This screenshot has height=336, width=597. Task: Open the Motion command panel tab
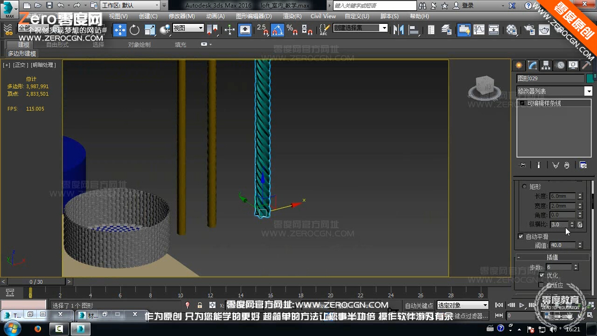560,65
